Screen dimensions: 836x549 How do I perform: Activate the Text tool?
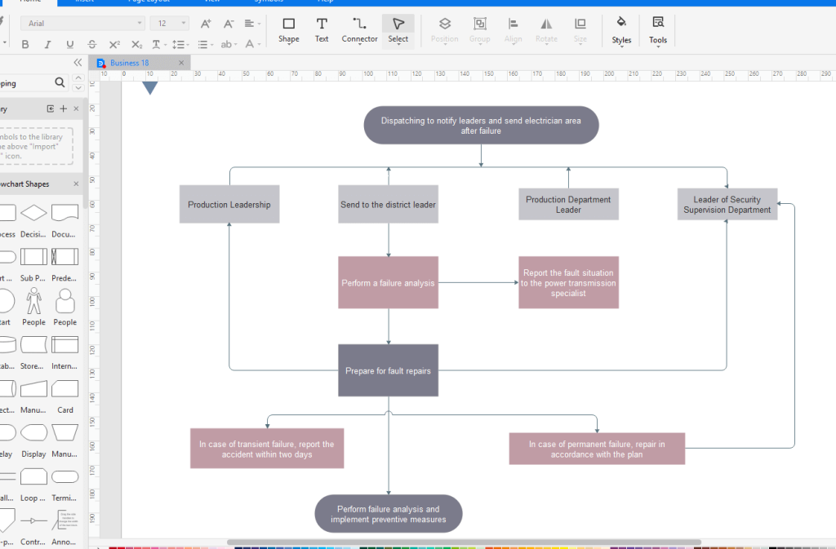[322, 29]
